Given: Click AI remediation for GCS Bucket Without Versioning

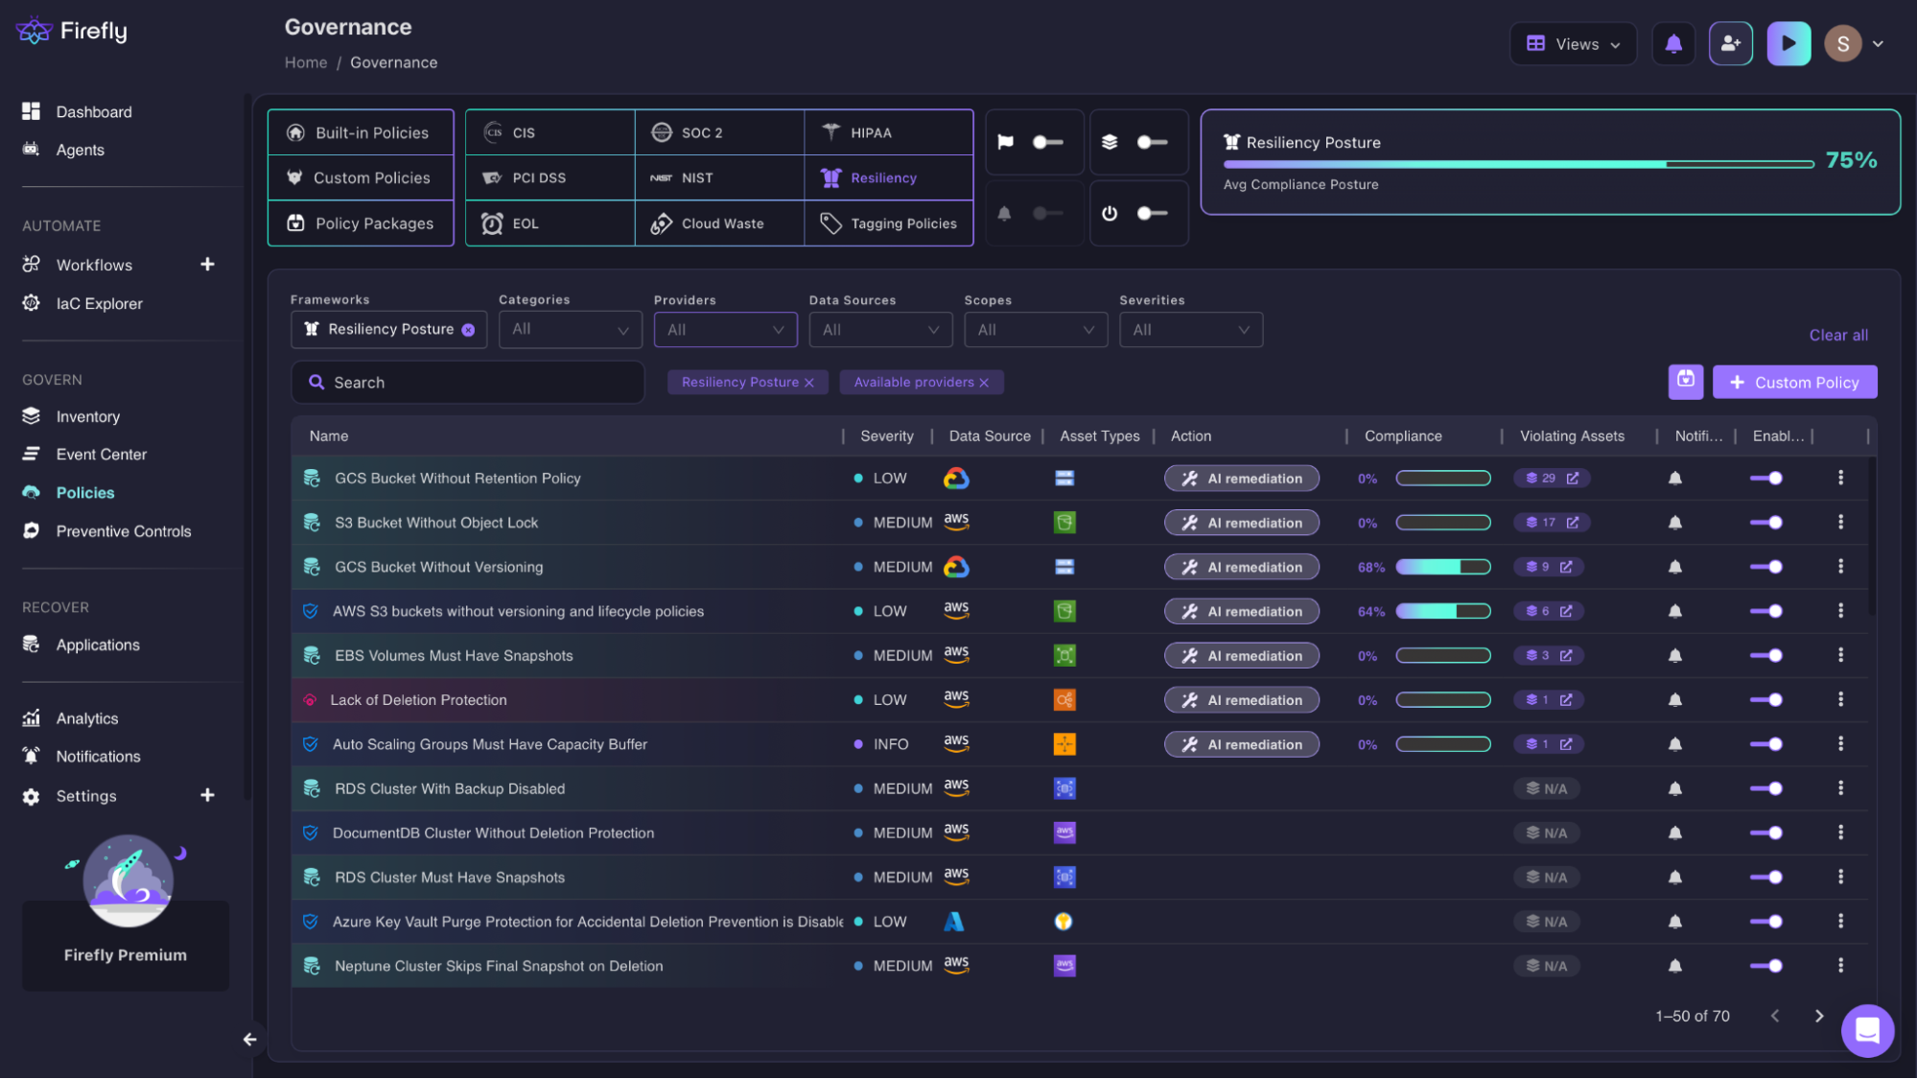Looking at the screenshot, I should coord(1241,568).
